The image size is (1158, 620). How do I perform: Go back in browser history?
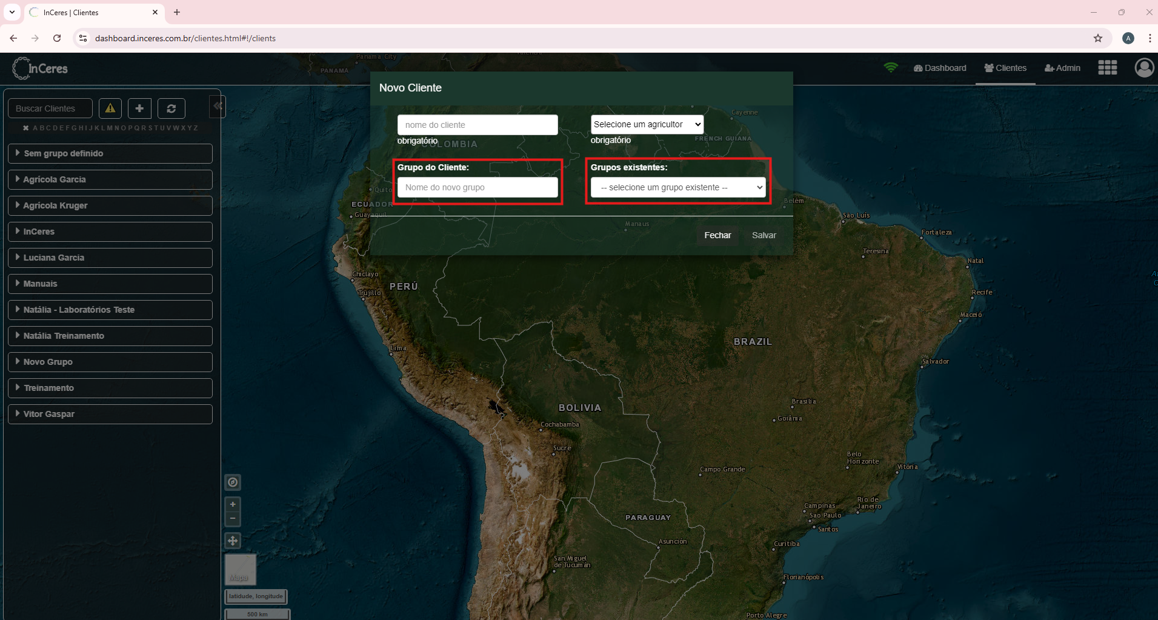(13, 38)
